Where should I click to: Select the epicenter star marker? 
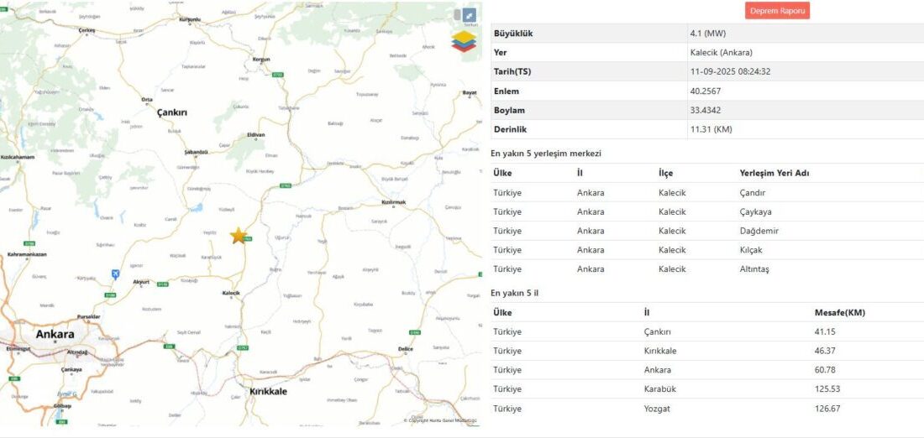(x=239, y=236)
